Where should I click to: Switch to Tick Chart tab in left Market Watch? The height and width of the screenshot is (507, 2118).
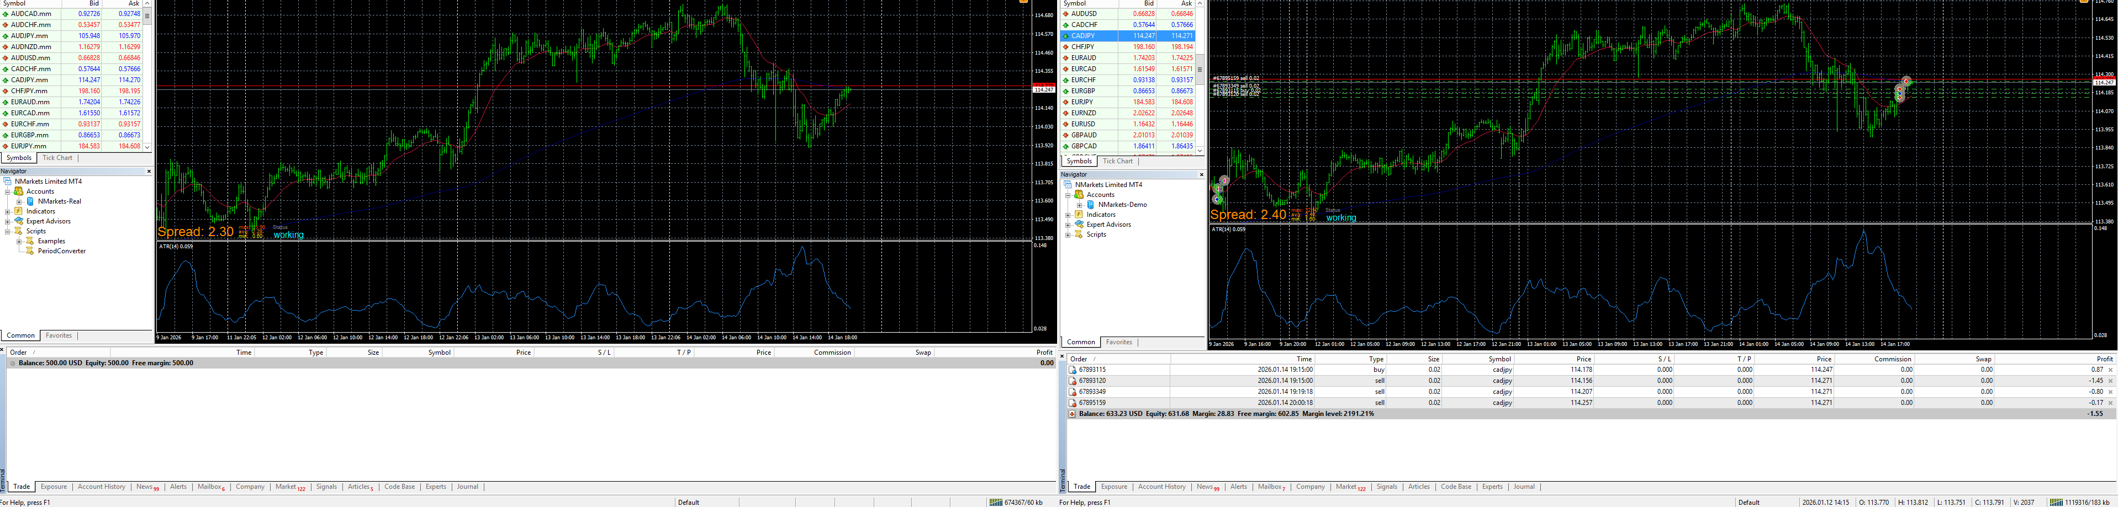(57, 158)
